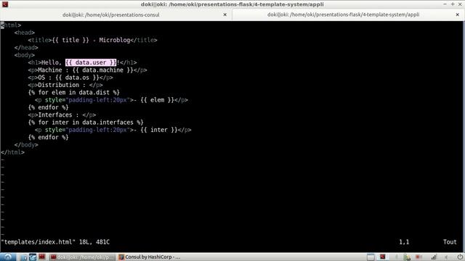Click the opening <body> tag

click(25, 55)
